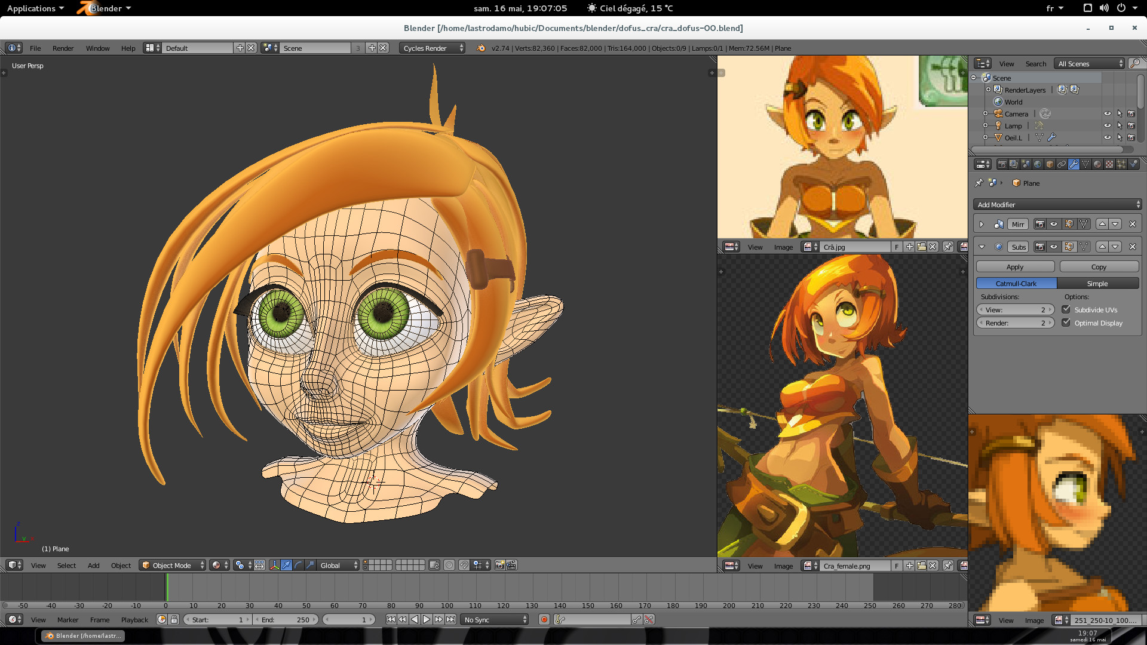1147x645 pixels.
Task: Hide the Oeil.L object in viewport
Action: click(1108, 137)
